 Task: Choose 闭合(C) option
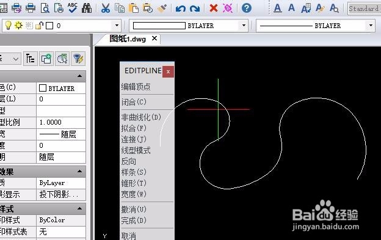(x=134, y=102)
